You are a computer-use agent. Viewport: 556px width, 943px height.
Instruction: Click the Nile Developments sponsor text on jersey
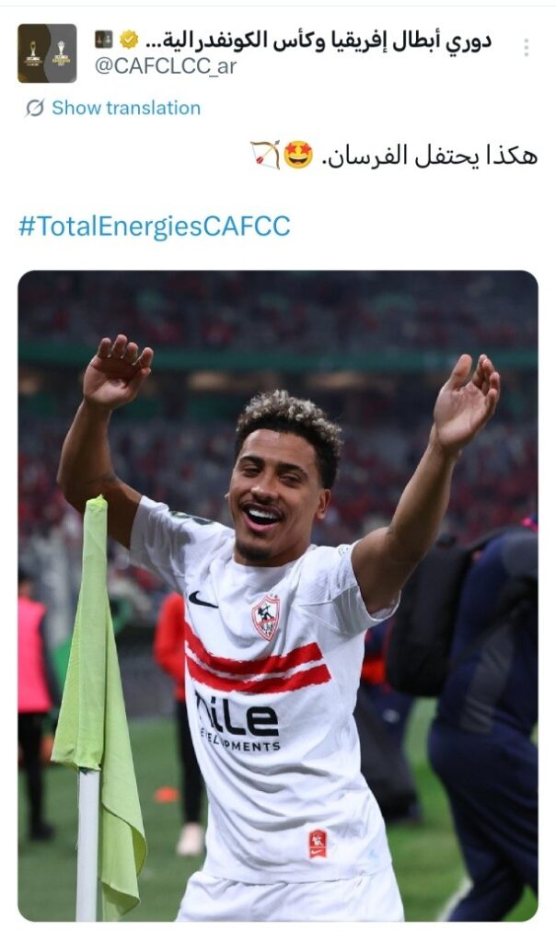[x=238, y=722]
